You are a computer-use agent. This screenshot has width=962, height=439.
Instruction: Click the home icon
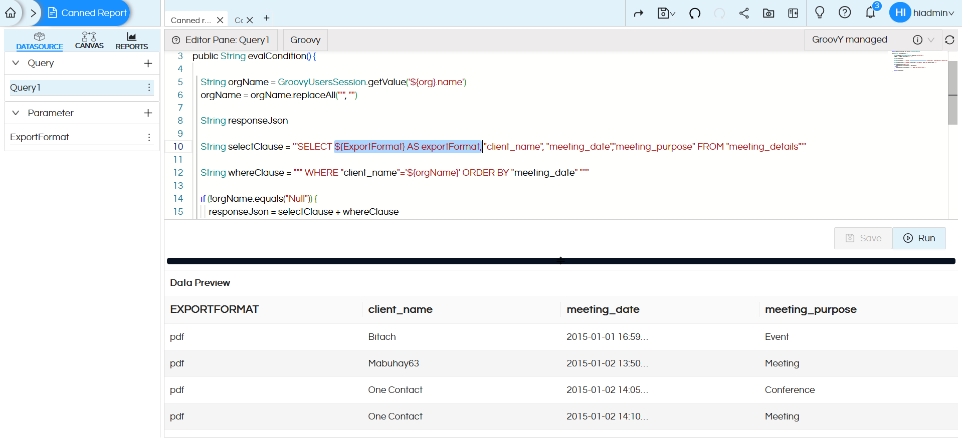[11, 13]
